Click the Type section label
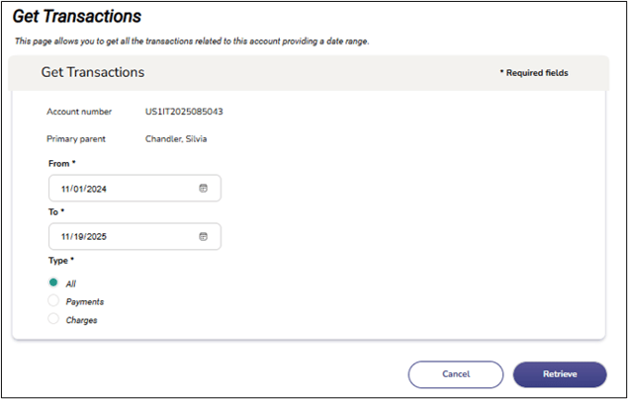Screen dimensions: 628x399 point(60,260)
